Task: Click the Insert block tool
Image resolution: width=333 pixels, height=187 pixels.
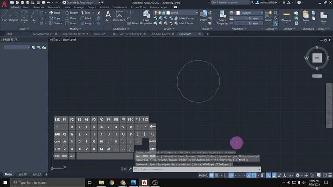Action: (x=203, y=16)
